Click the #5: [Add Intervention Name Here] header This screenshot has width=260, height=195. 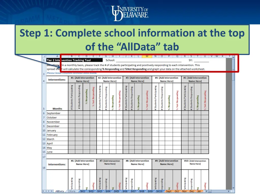click(195, 79)
